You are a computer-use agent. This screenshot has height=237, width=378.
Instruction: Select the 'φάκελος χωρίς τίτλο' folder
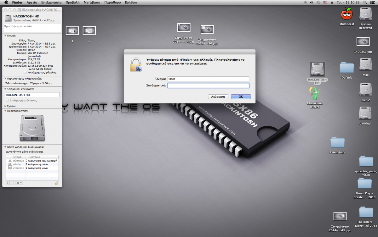[x=366, y=161]
